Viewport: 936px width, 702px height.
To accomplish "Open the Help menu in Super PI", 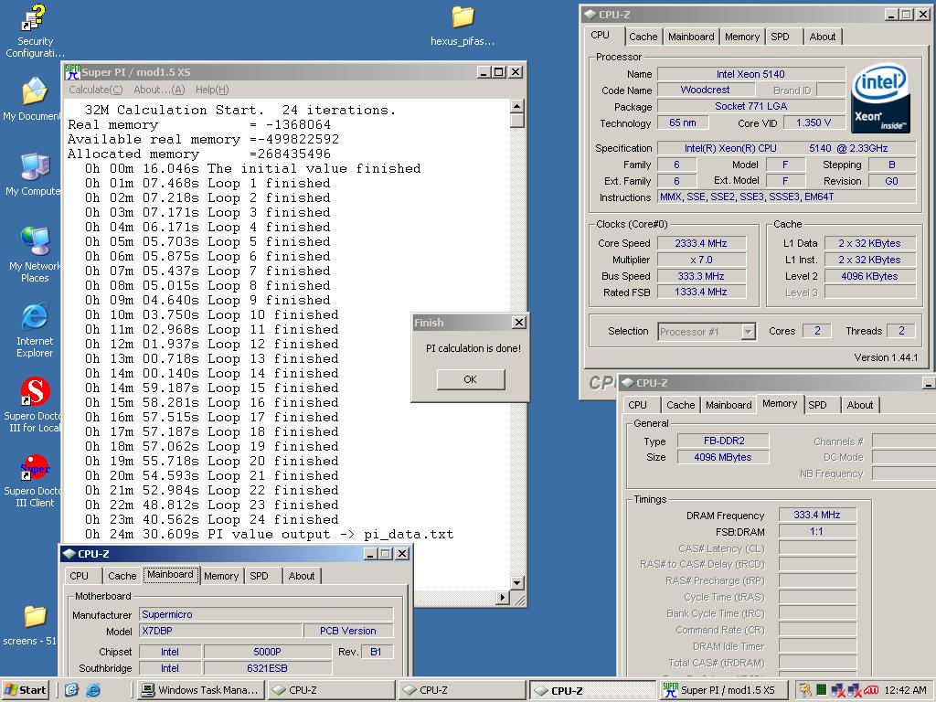I will click(x=212, y=90).
